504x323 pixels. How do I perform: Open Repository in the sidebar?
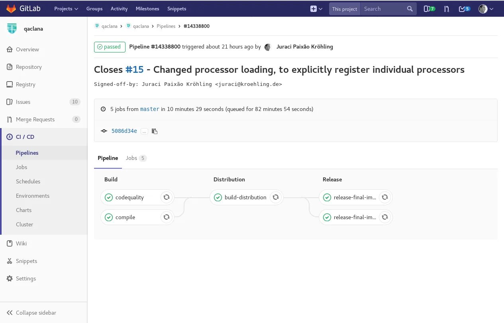(x=29, y=67)
